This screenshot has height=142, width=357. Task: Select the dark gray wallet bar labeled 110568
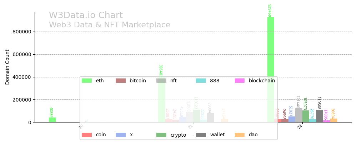coord(320,116)
